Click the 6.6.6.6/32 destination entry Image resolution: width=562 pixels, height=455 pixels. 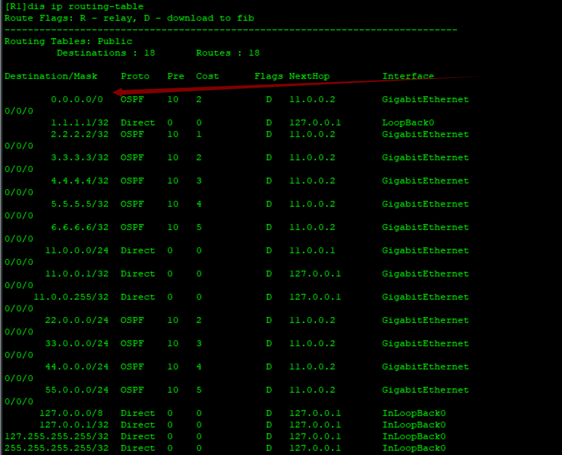80,228
